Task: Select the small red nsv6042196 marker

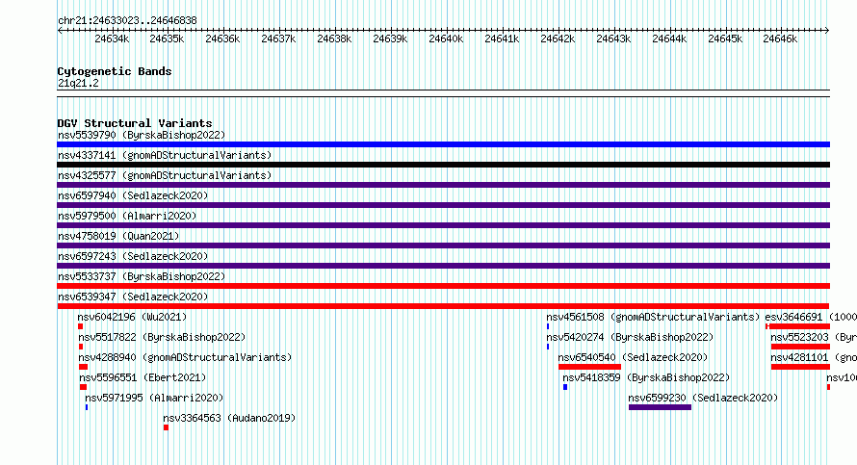Action: tap(80, 326)
